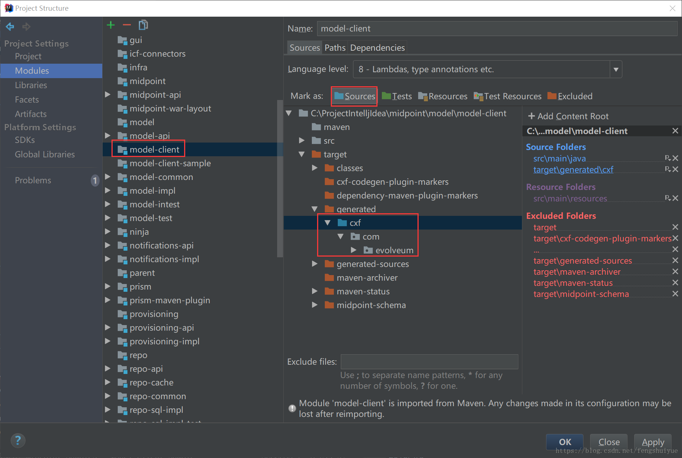Collapse the target folder
Screen dimensions: 682x458
click(x=302, y=154)
